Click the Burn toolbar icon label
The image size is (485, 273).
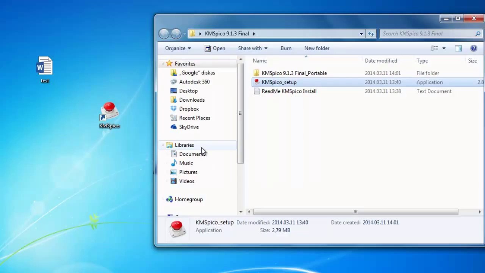[x=286, y=48]
